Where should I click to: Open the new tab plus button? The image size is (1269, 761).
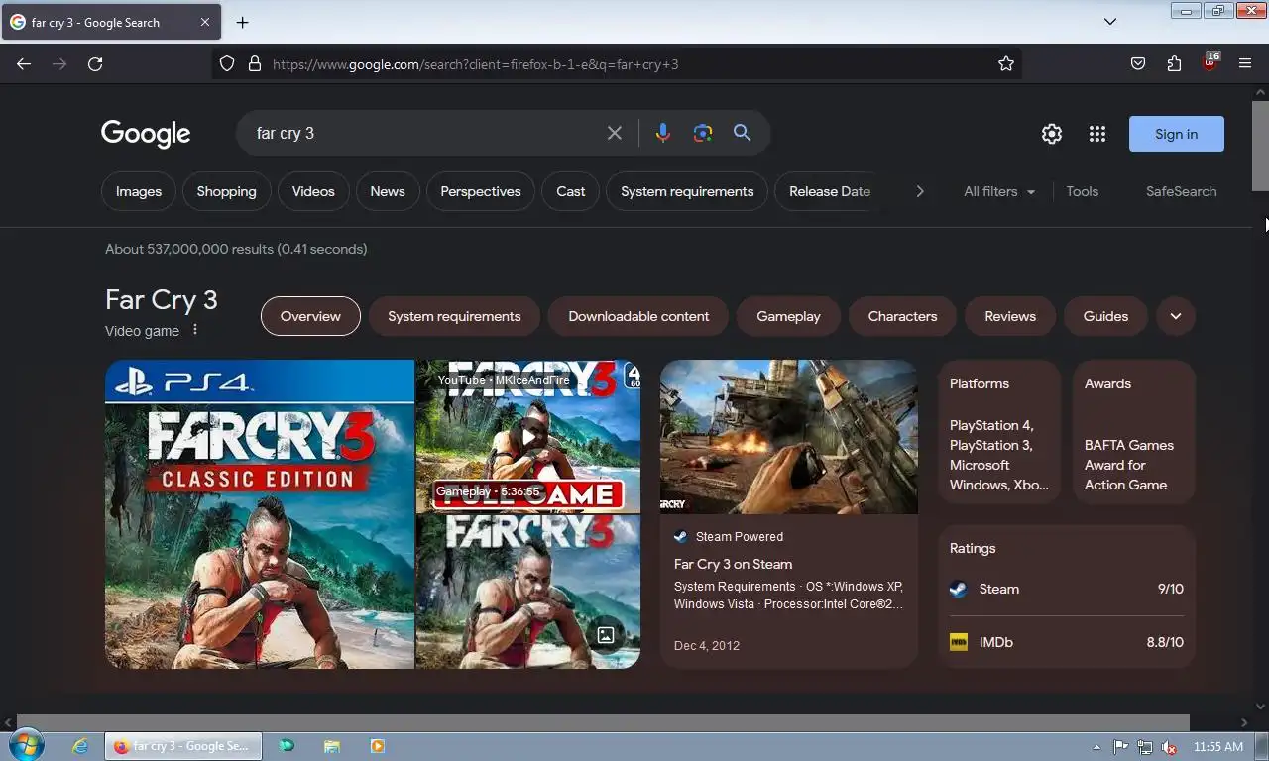(x=242, y=22)
